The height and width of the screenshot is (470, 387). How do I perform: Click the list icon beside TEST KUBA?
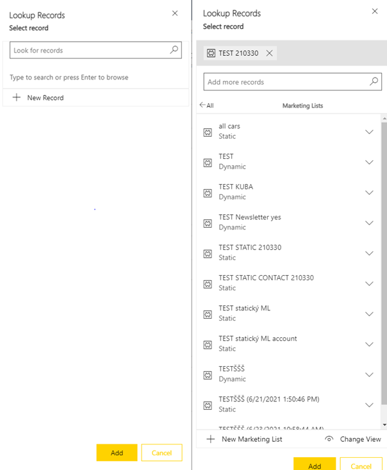click(x=208, y=193)
